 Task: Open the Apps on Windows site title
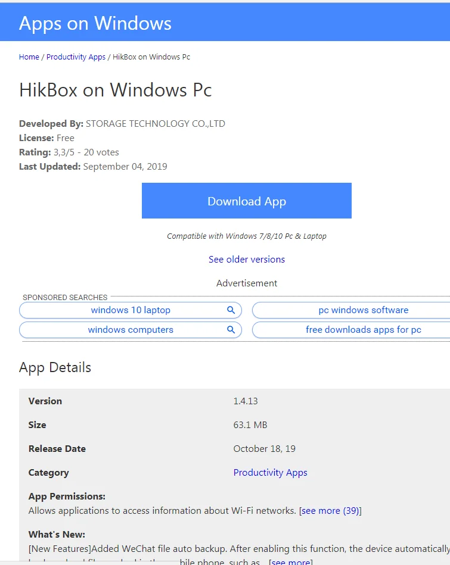click(x=95, y=24)
